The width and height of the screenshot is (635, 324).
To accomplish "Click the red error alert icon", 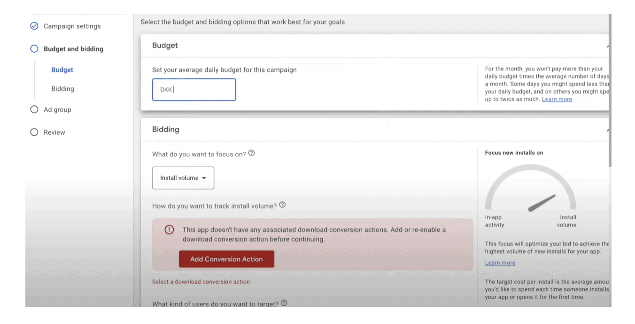I will pyautogui.click(x=169, y=230).
